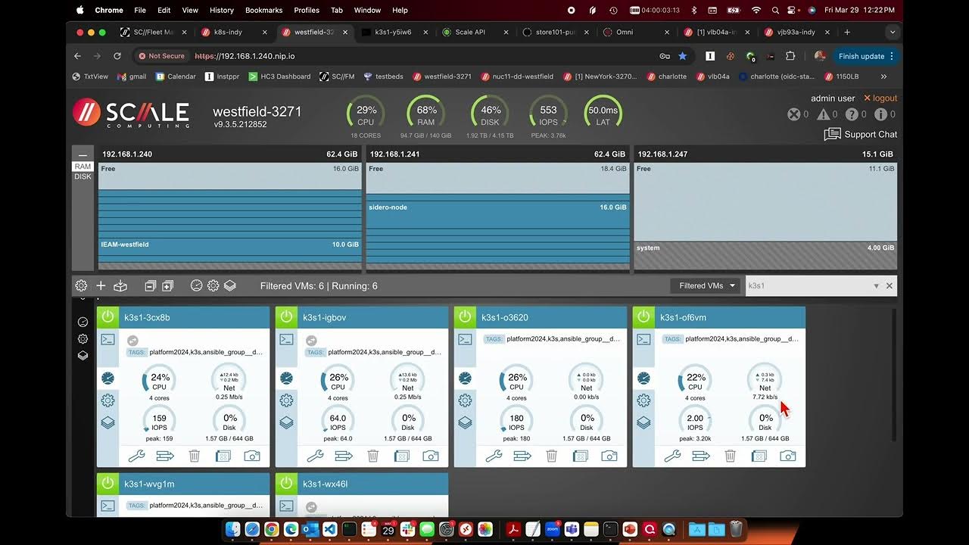Image resolution: width=969 pixels, height=545 pixels.
Task: Toggle power on VM k3s1-o3620
Action: 465,317
